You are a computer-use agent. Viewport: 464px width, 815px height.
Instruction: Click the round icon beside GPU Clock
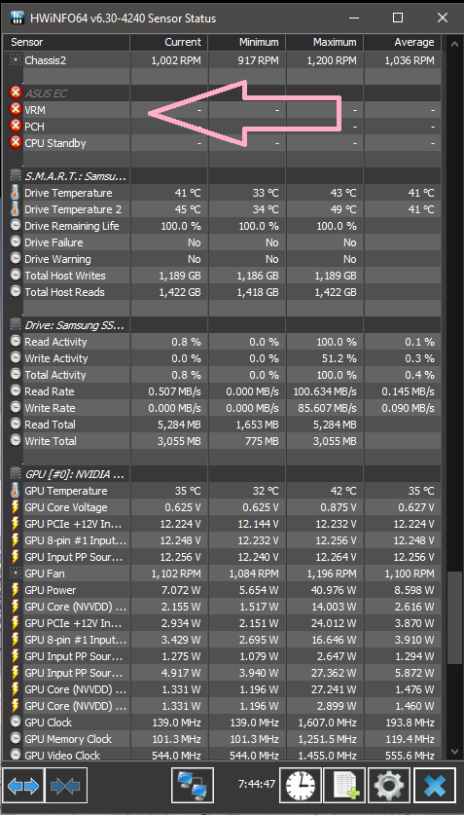point(16,722)
